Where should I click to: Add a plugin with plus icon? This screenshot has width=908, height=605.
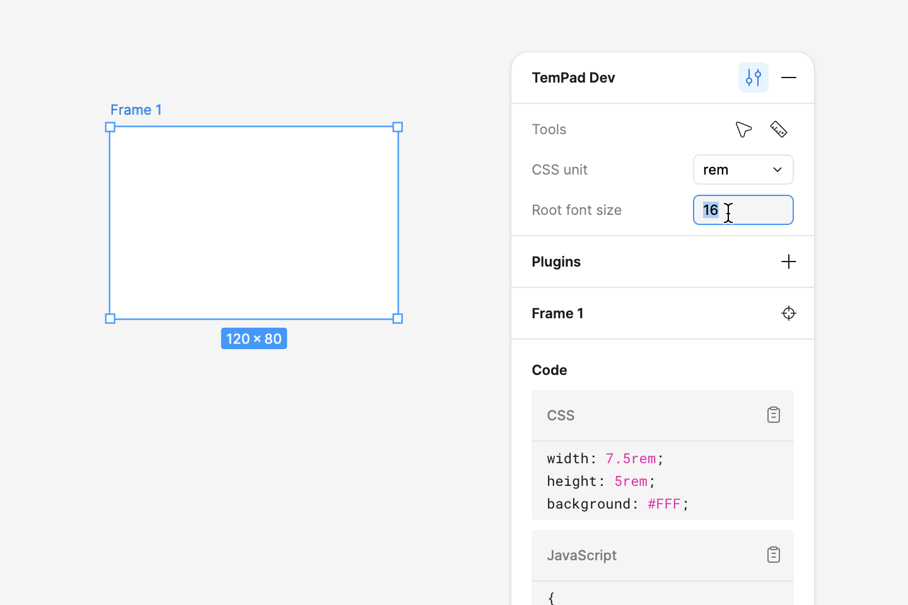click(789, 262)
